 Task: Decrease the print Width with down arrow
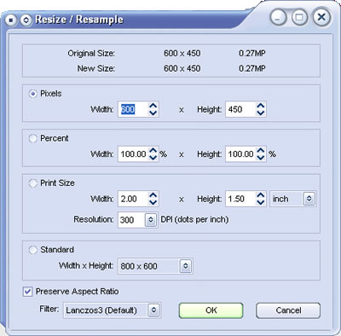(x=153, y=202)
